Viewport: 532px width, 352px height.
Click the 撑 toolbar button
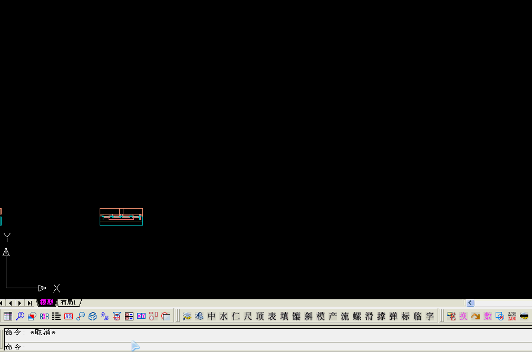[381, 316]
